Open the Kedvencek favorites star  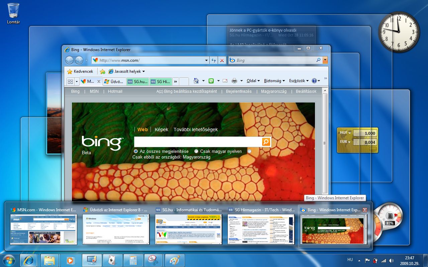[80, 71]
